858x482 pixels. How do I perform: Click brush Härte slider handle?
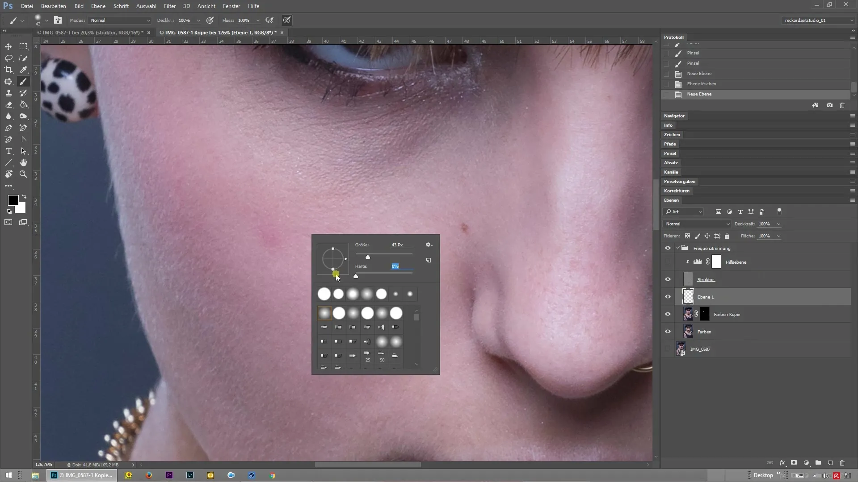point(356,276)
